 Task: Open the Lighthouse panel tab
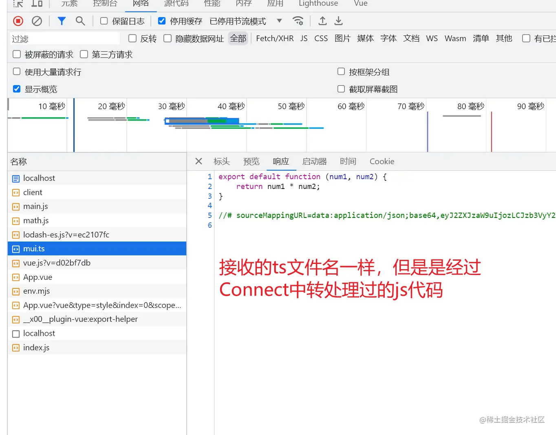[318, 3]
